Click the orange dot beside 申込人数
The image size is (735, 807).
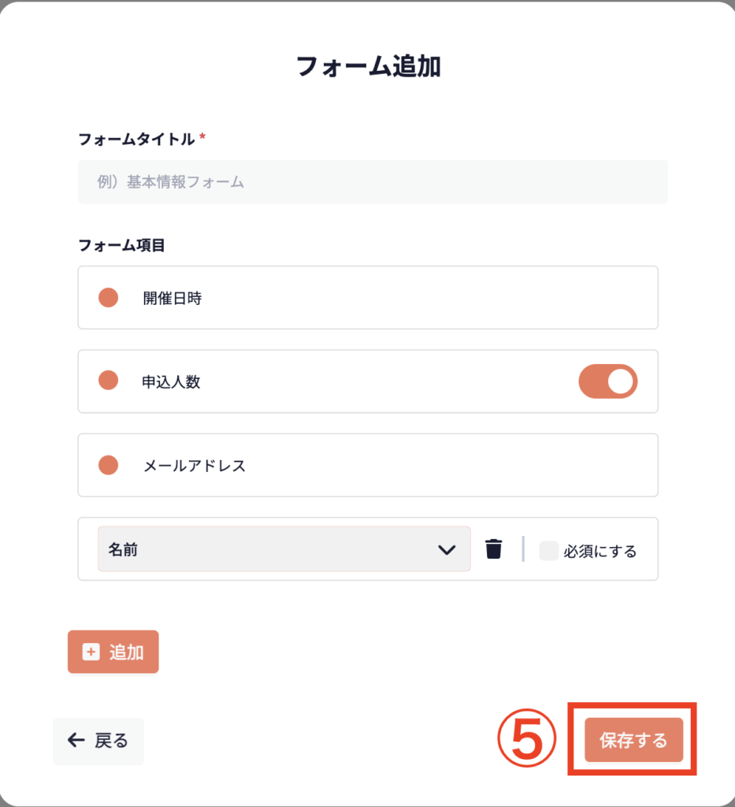108,381
